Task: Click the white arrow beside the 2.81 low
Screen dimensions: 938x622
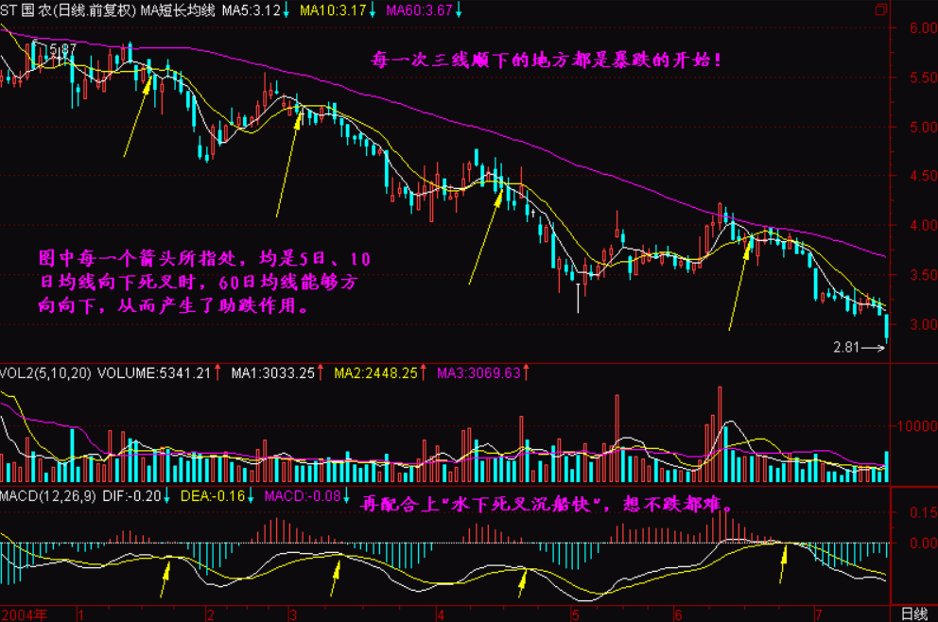Action: click(875, 349)
